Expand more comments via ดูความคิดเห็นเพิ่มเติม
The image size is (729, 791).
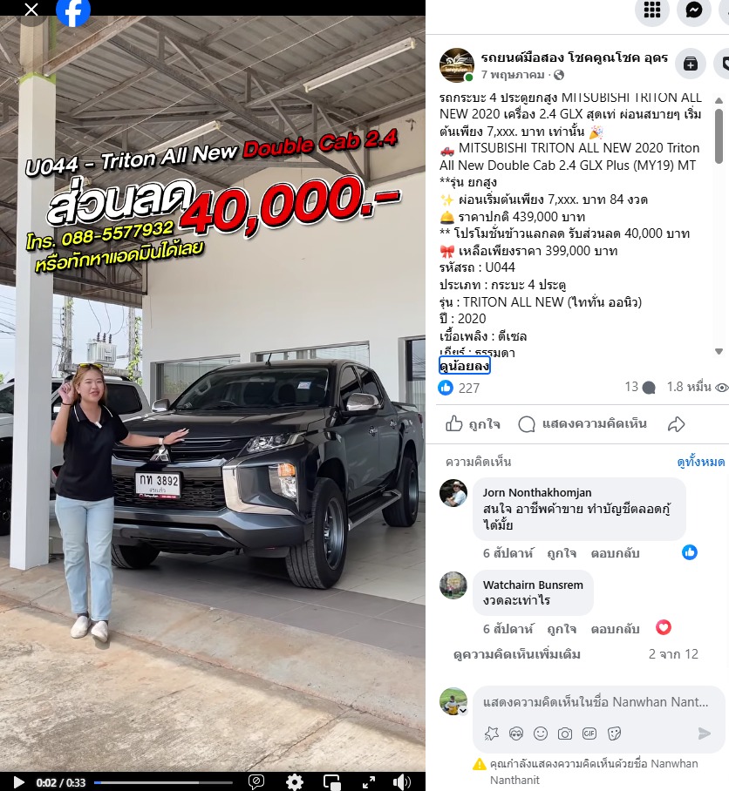pos(516,654)
